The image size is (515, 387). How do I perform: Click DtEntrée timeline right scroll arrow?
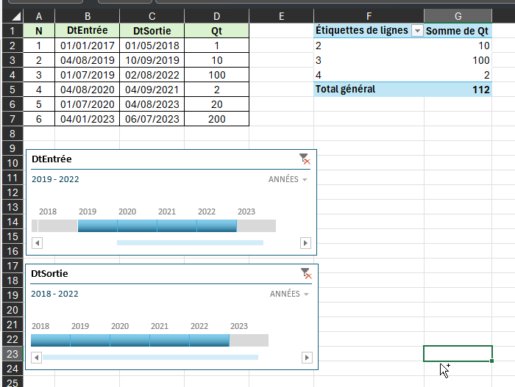click(x=305, y=243)
